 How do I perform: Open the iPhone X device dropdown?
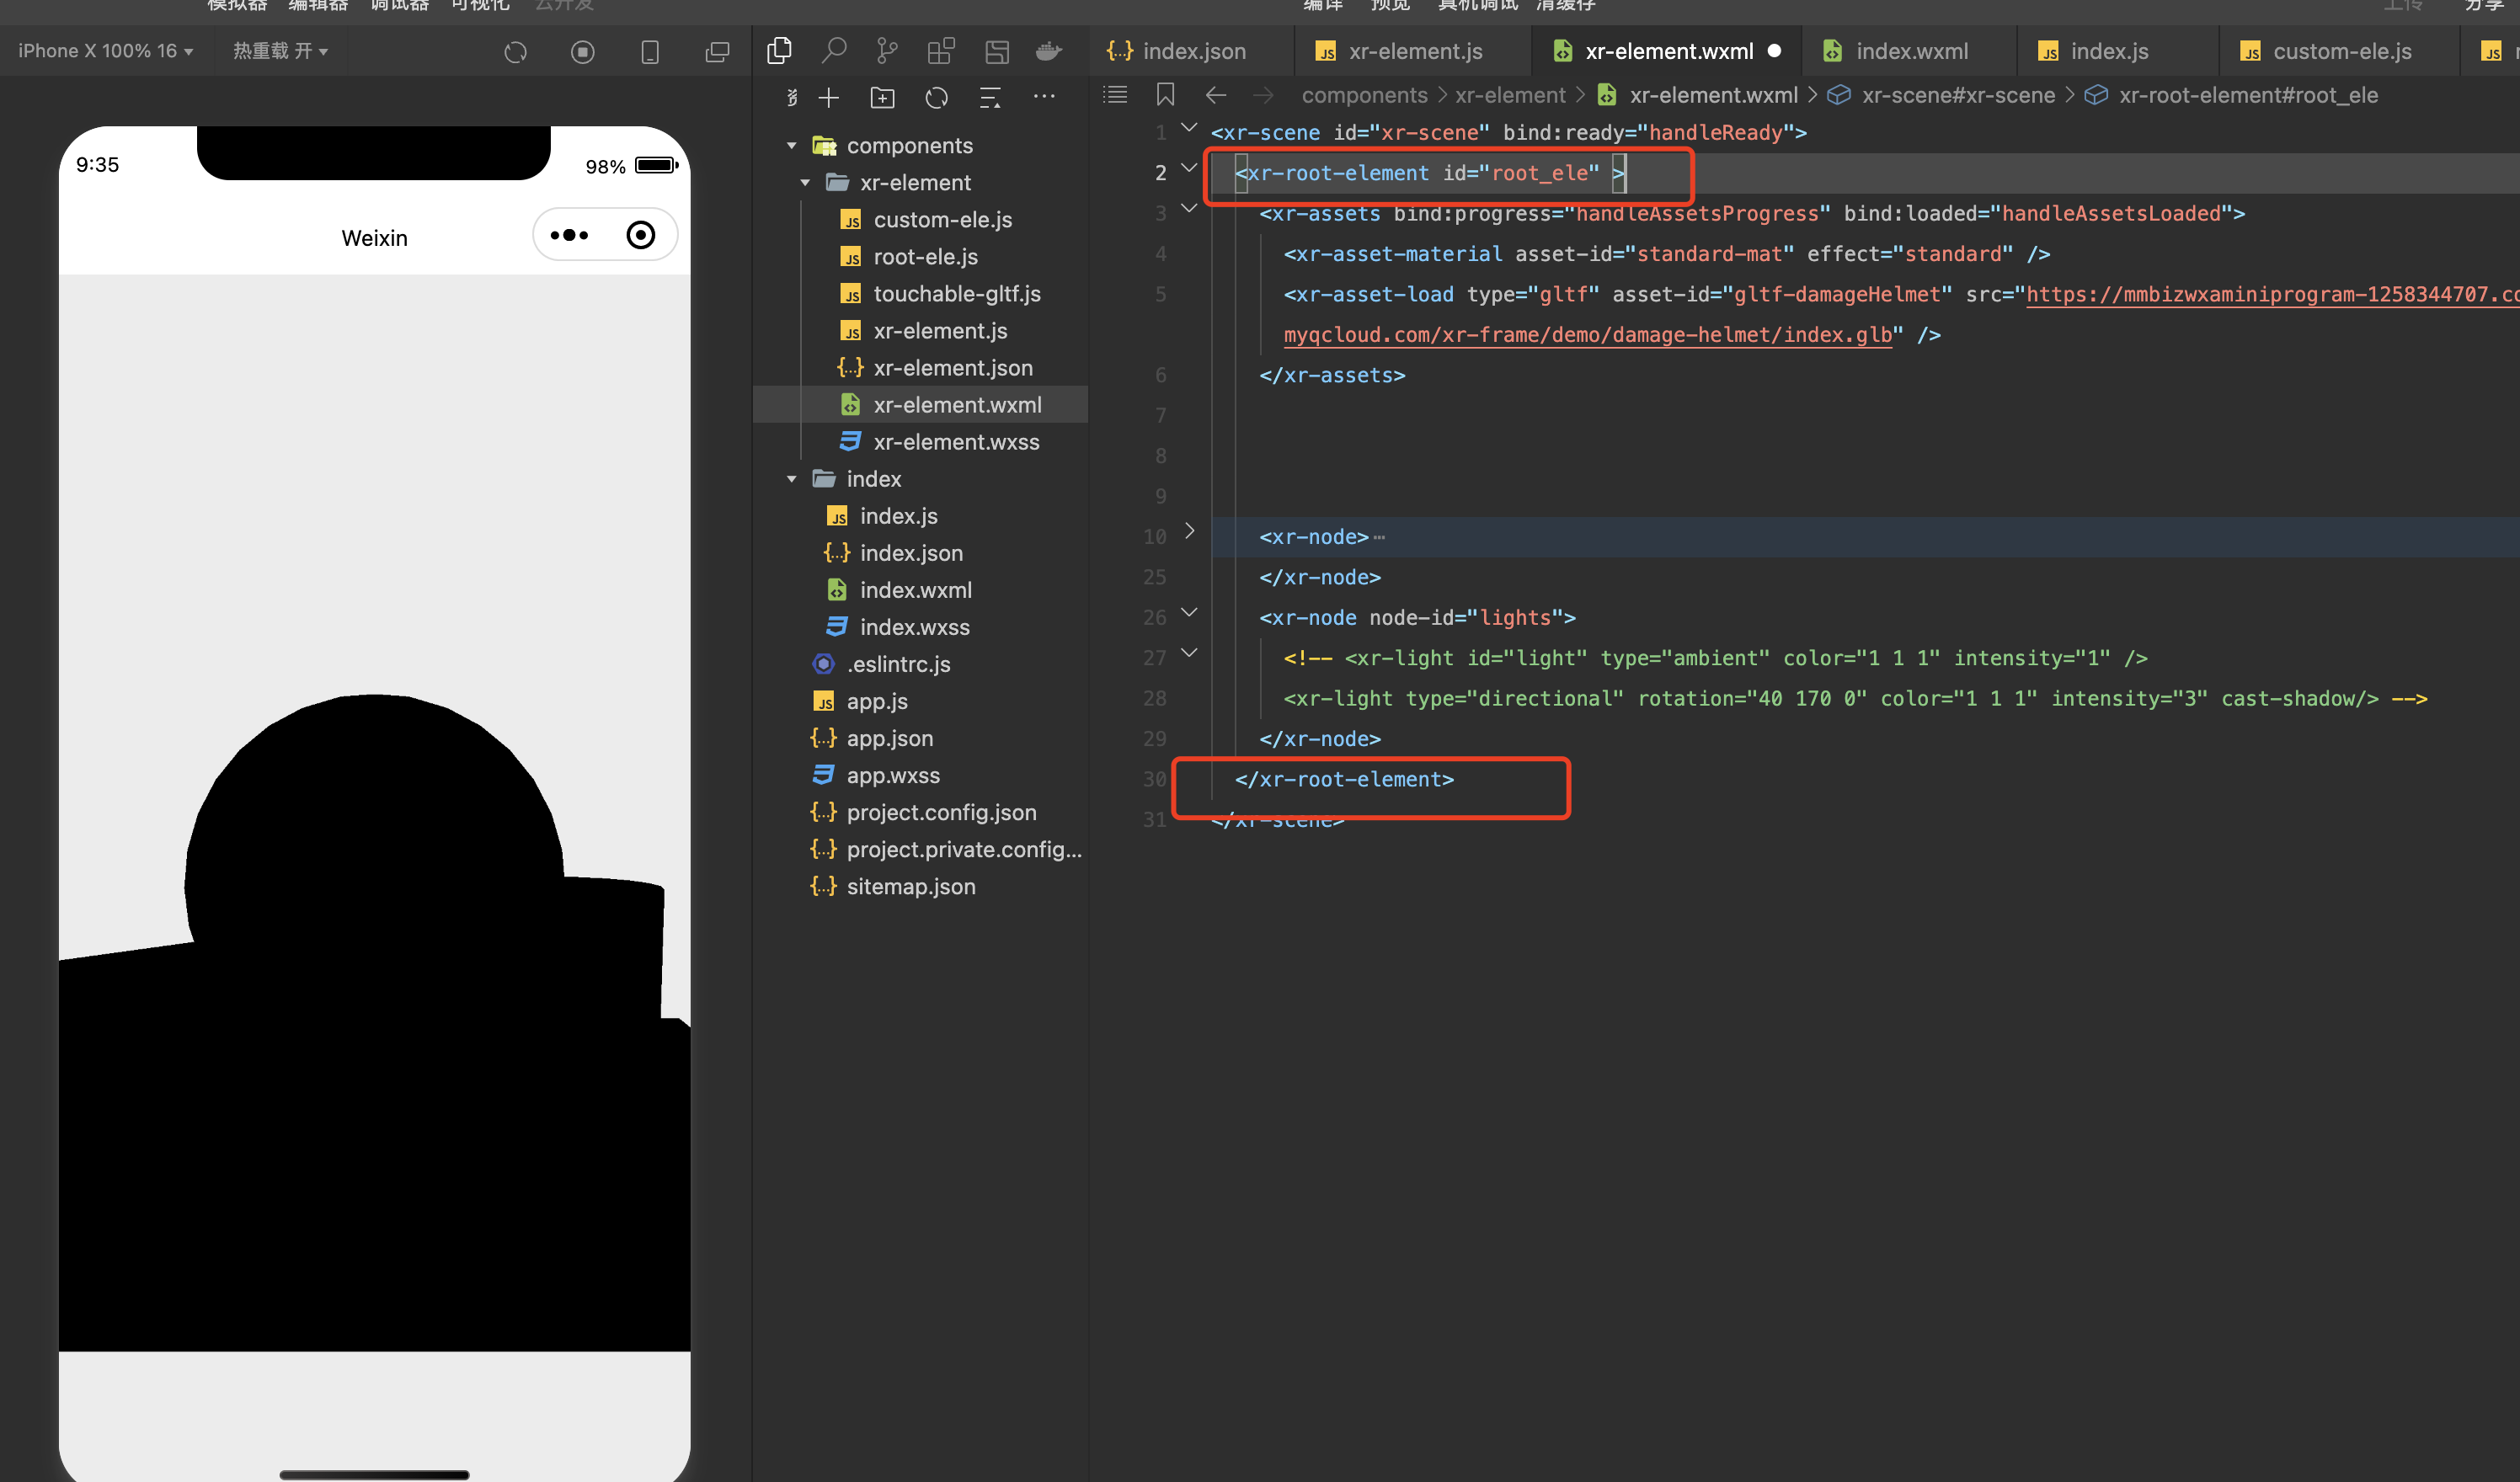[x=105, y=51]
